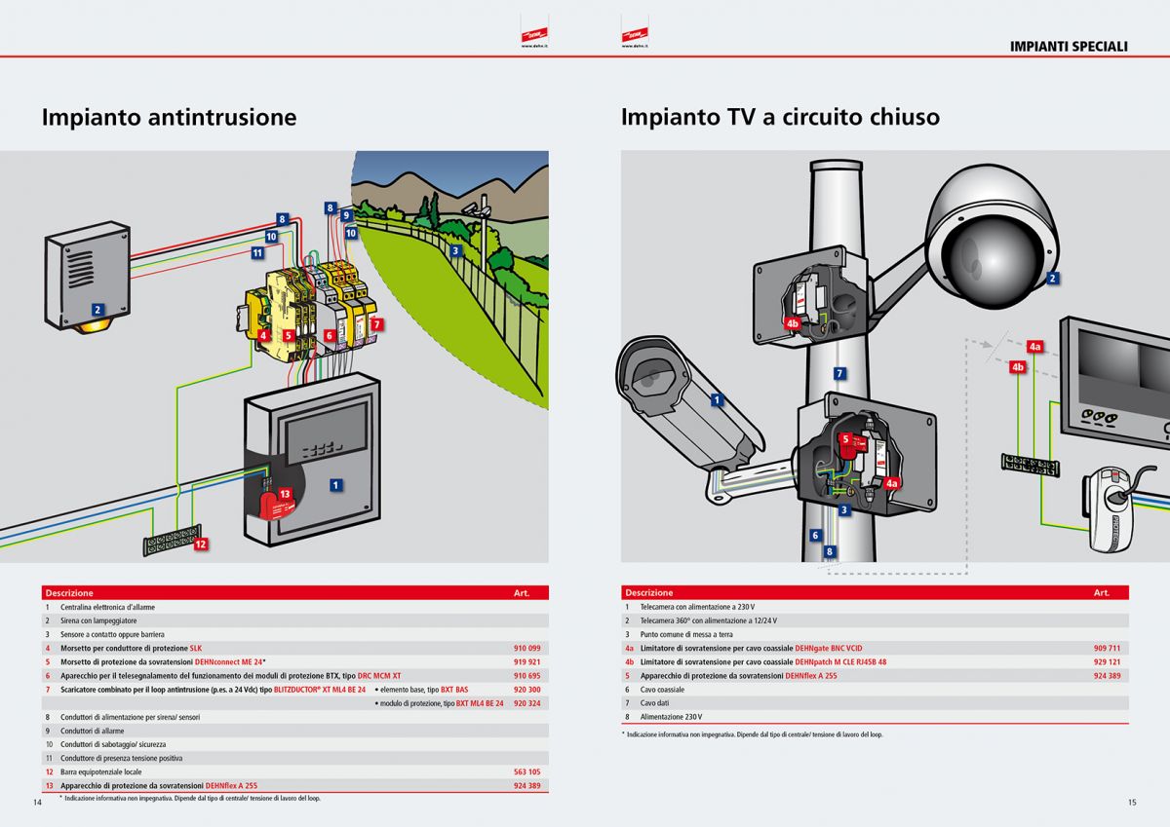This screenshot has width=1170, height=827.
Task: Choose article 924 389 in the antintrusione table
Action: (526, 785)
